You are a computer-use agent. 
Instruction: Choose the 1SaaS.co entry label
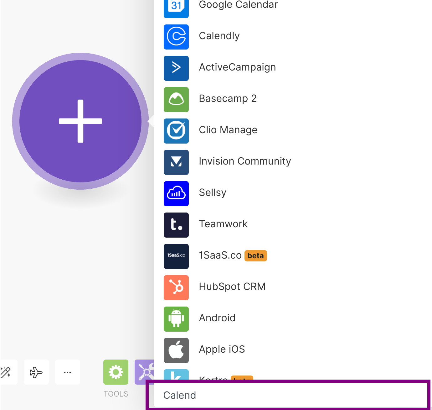pyautogui.click(x=220, y=255)
